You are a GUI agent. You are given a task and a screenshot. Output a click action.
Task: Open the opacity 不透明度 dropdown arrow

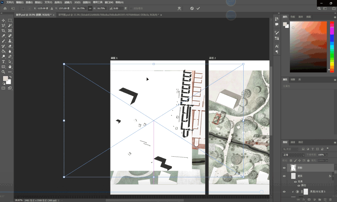click(x=327, y=155)
